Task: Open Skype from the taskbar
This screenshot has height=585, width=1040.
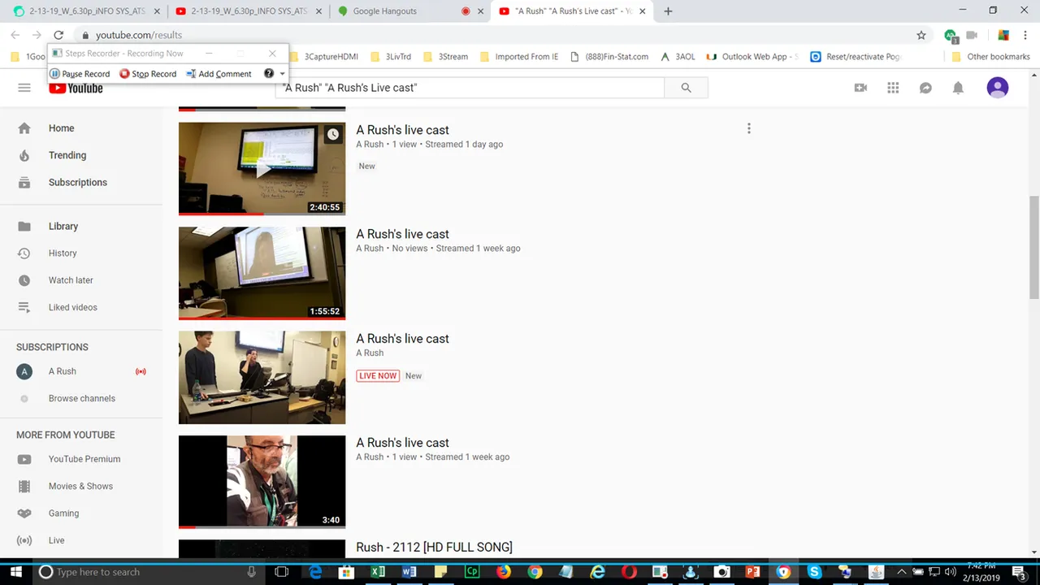Action: (x=814, y=572)
